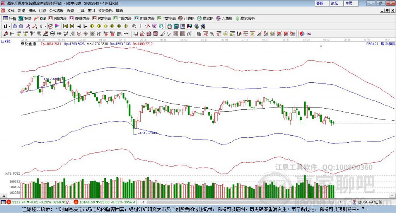Open the 日 period dropdown arrow
This screenshot has height=213, width=396.
tap(9, 26)
